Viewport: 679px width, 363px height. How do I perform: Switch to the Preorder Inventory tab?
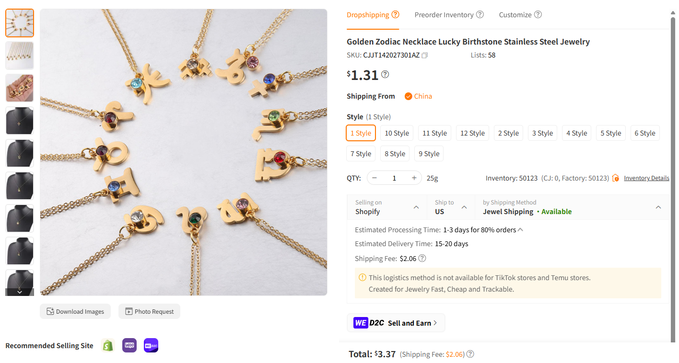(444, 14)
